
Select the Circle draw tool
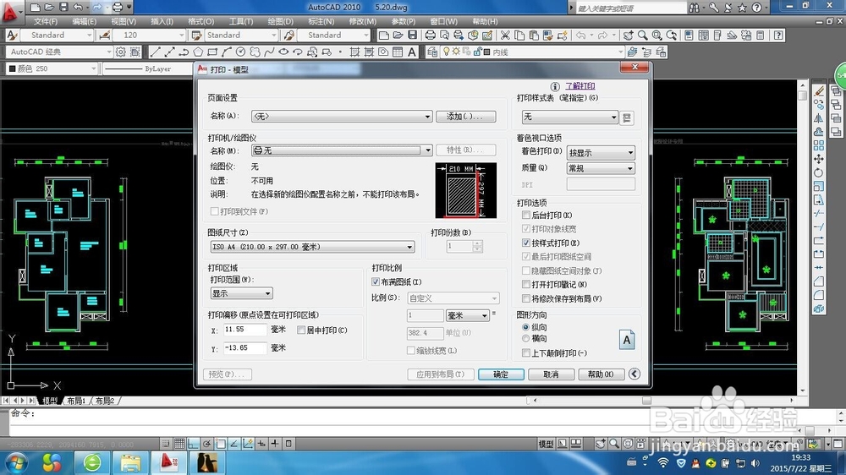[240, 52]
